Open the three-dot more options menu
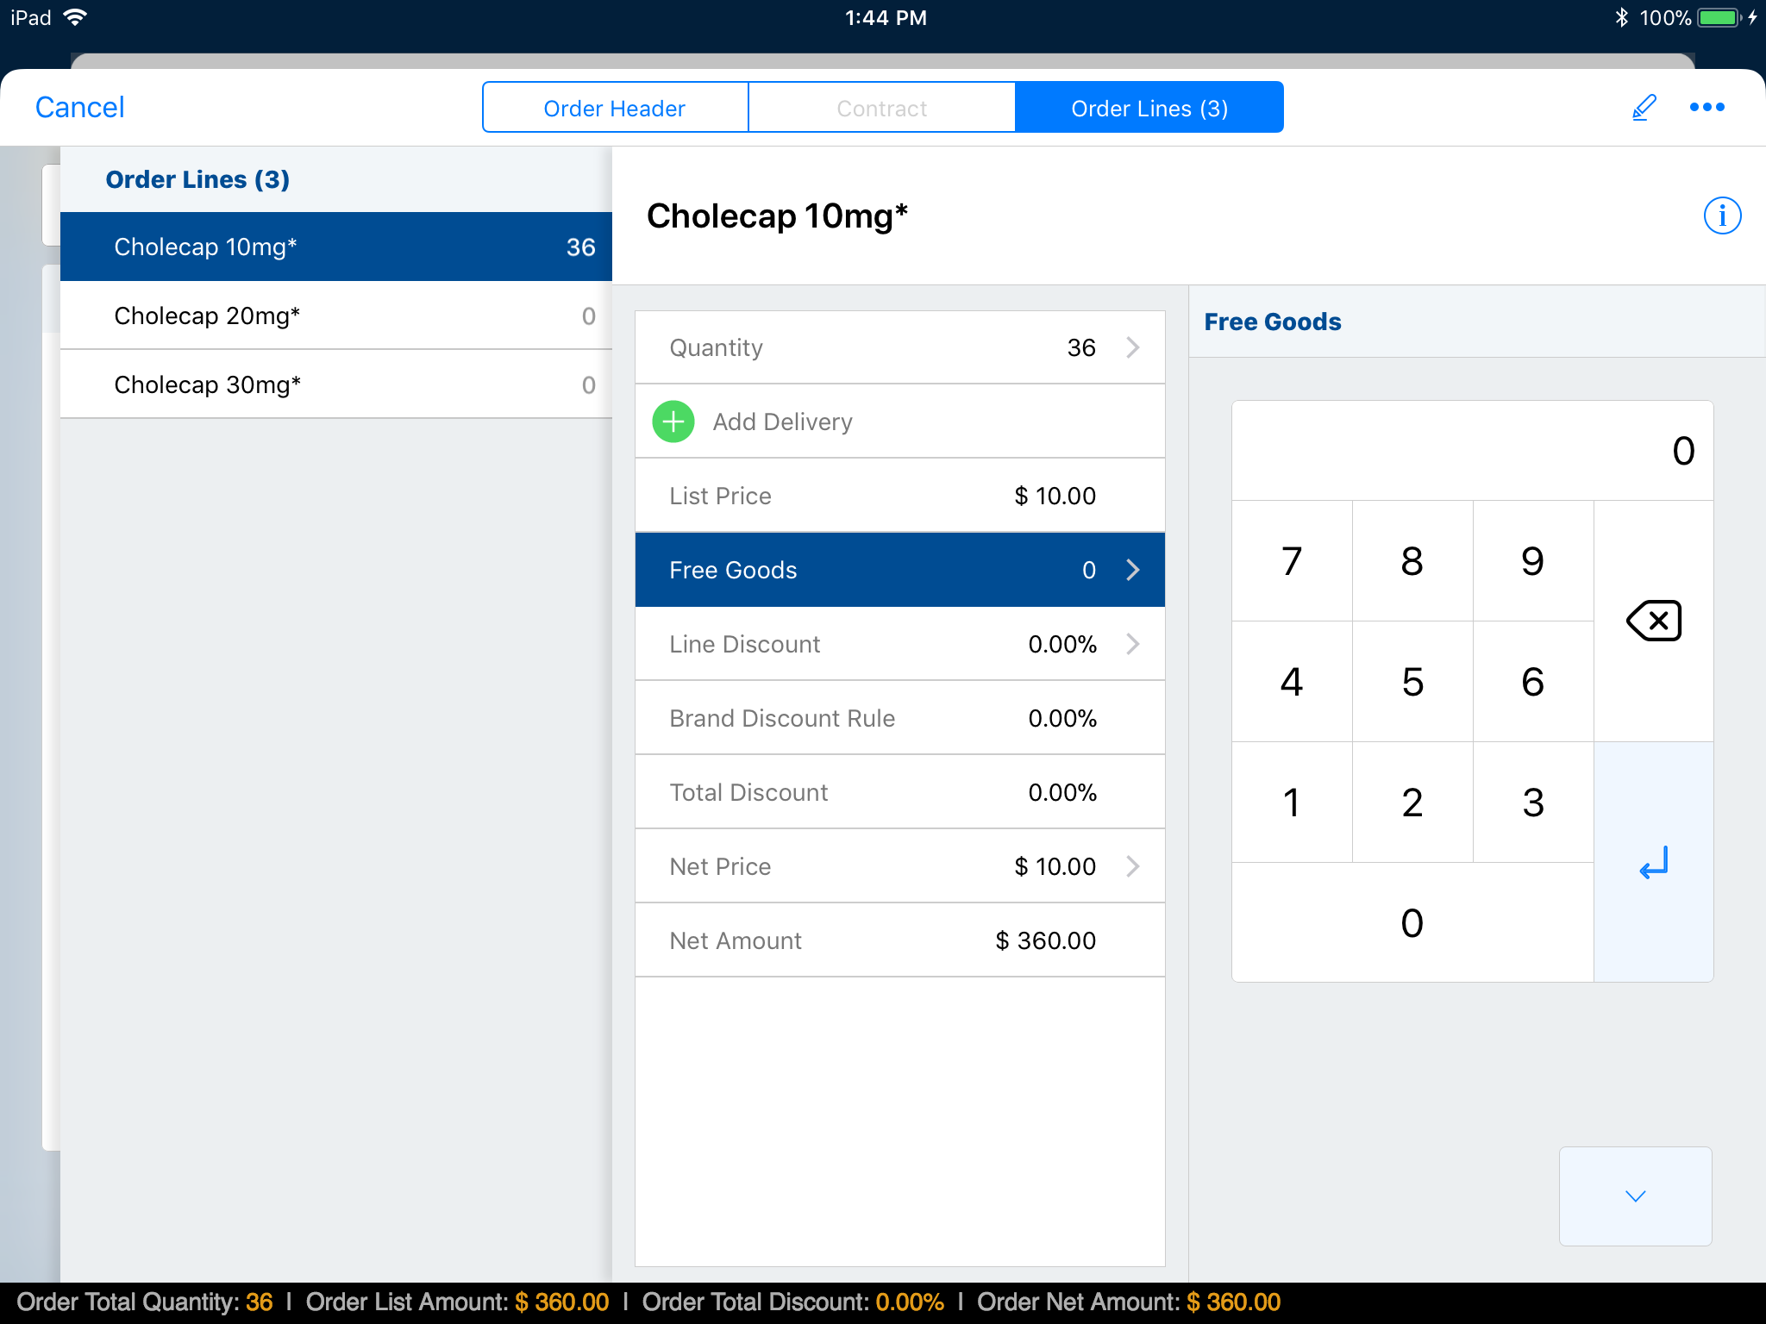The width and height of the screenshot is (1766, 1324). (x=1707, y=108)
